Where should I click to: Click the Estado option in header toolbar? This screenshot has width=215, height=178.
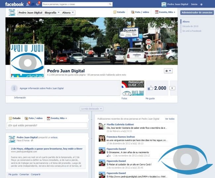119,12
